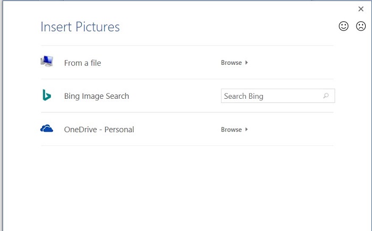Send positive feedback with the smiley face

344,26
